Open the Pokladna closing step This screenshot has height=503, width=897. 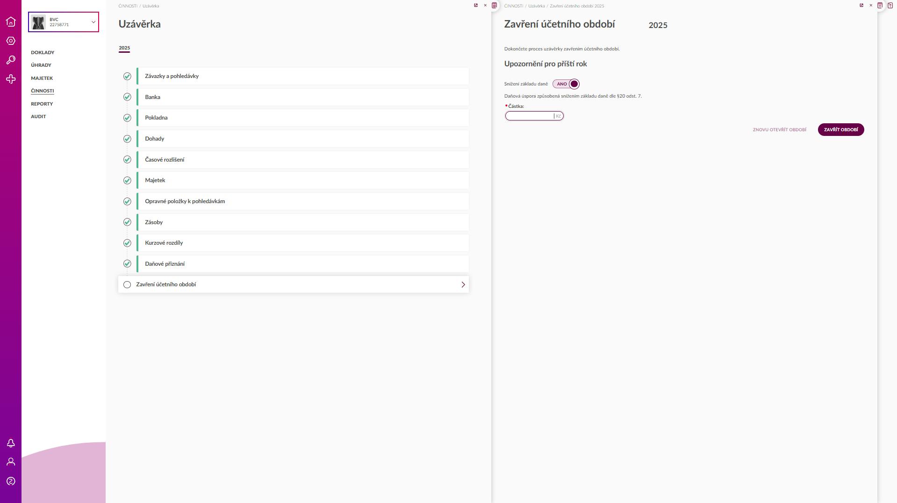click(x=303, y=118)
